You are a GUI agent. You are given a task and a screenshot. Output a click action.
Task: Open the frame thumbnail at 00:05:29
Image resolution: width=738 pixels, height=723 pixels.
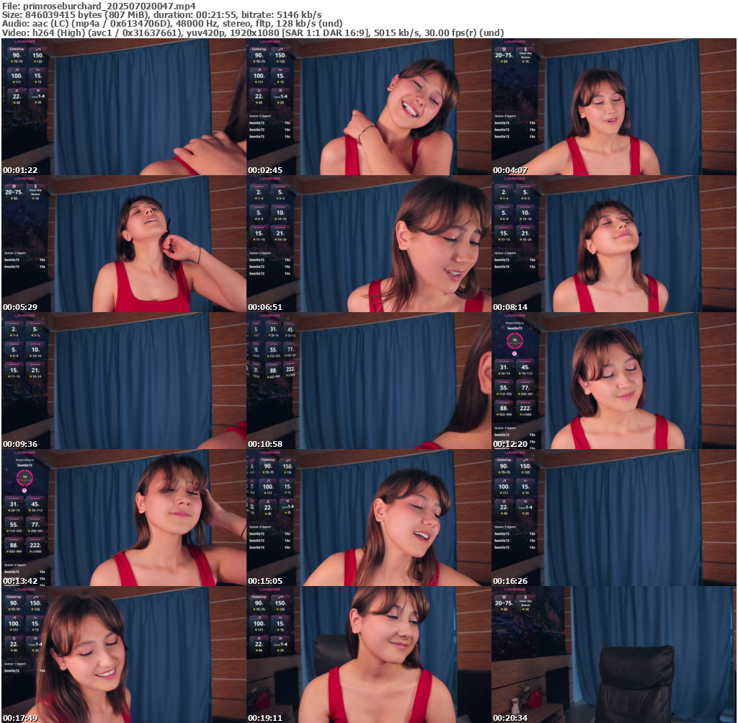click(x=124, y=244)
